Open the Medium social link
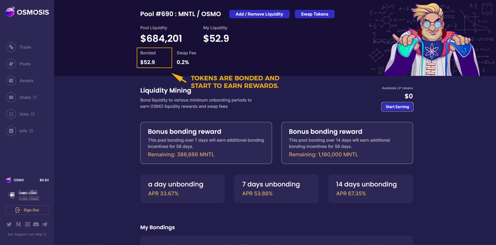Viewport: 496px width, 245px height. tap(18, 224)
